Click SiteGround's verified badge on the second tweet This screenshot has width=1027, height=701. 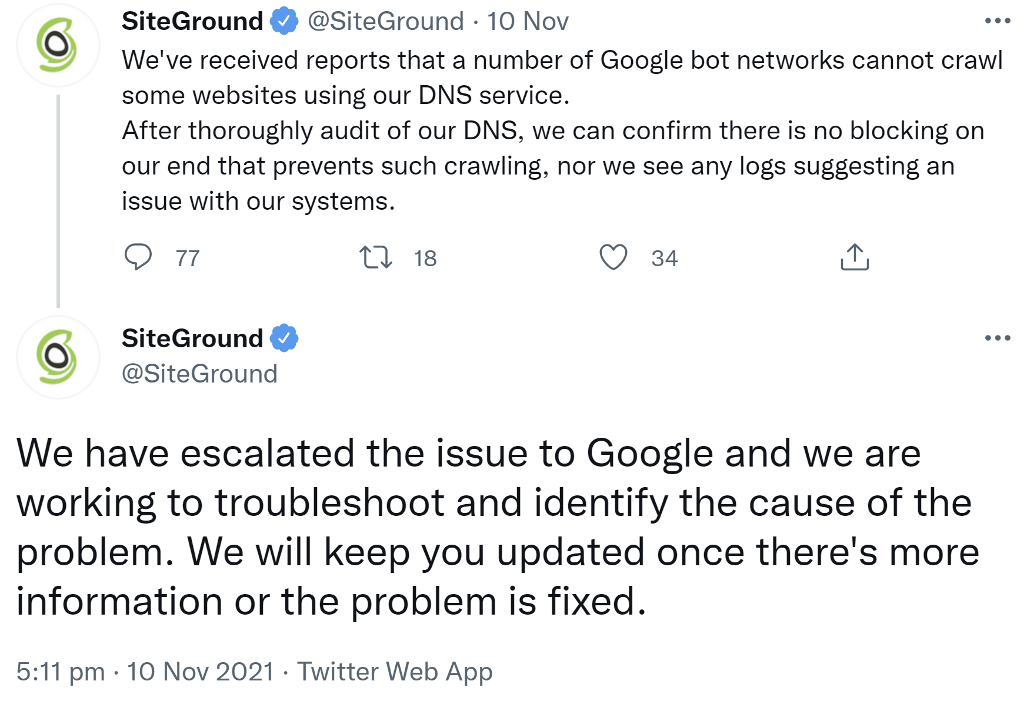(285, 337)
